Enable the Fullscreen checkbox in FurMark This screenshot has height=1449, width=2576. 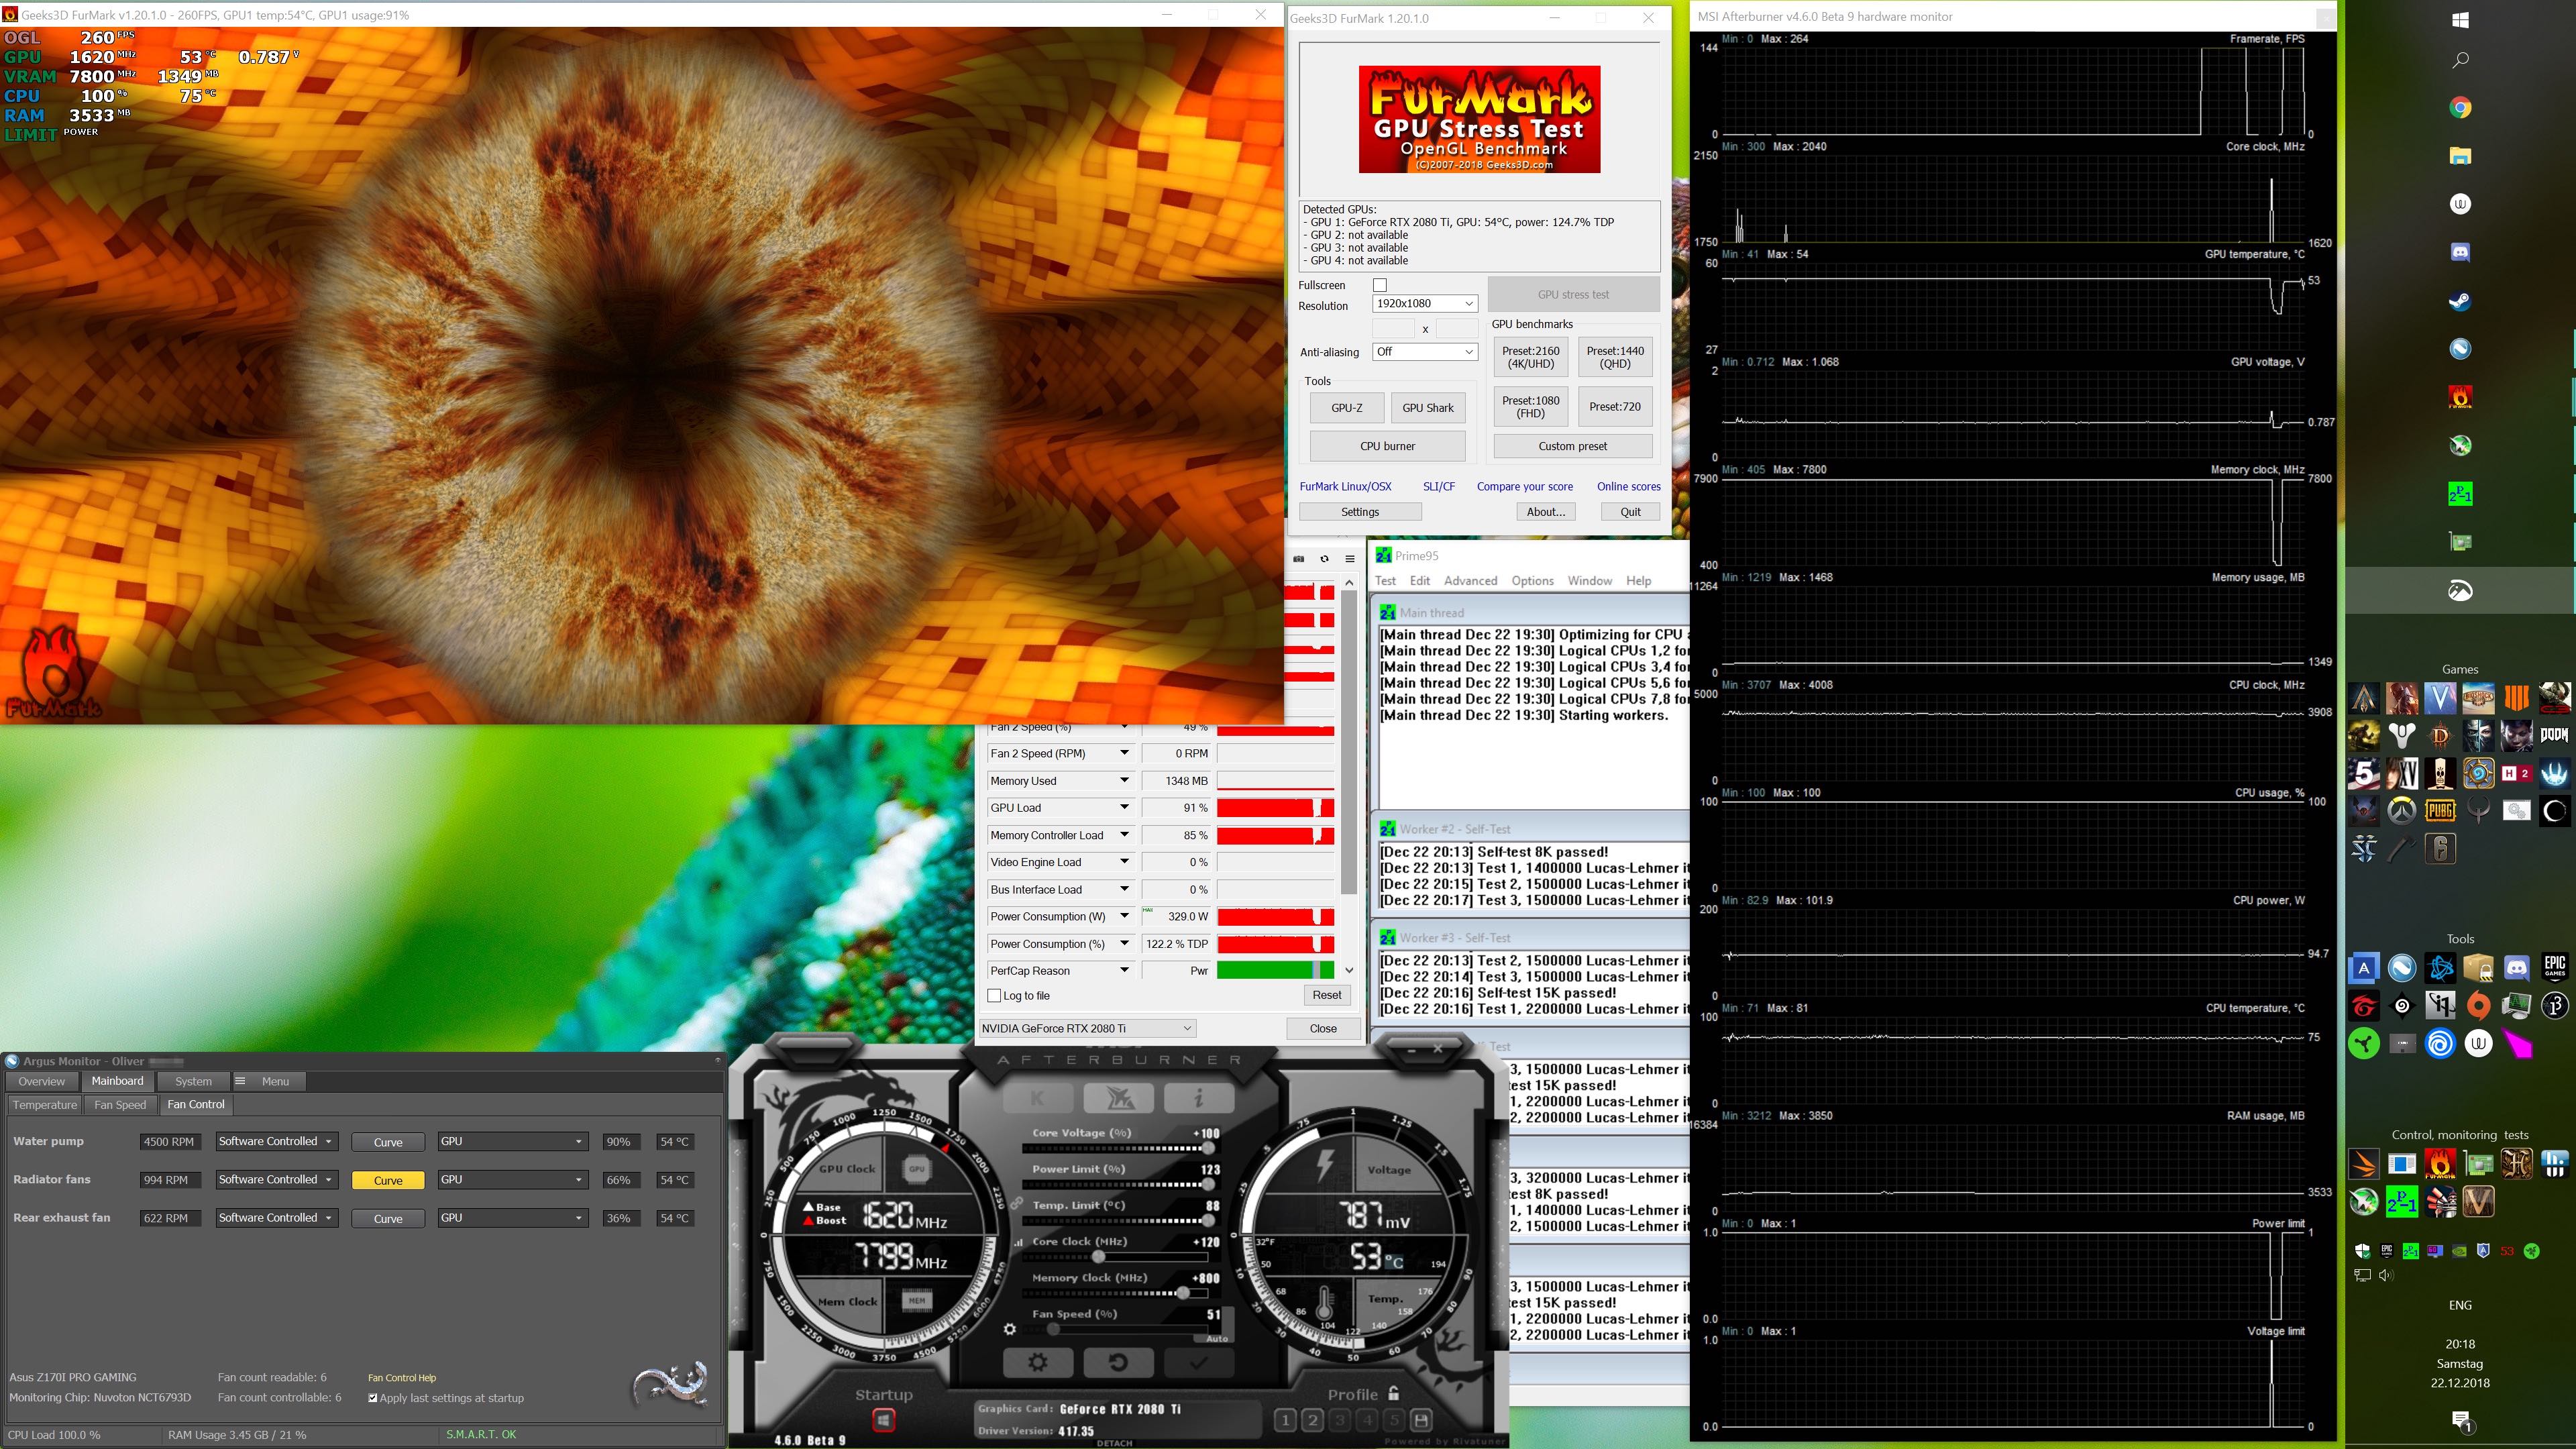[x=1380, y=285]
